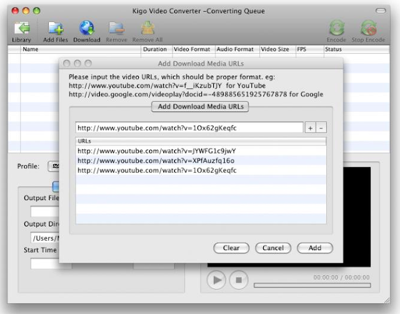
Task: Click the Add Download Media URLs group button
Action: (x=200, y=106)
